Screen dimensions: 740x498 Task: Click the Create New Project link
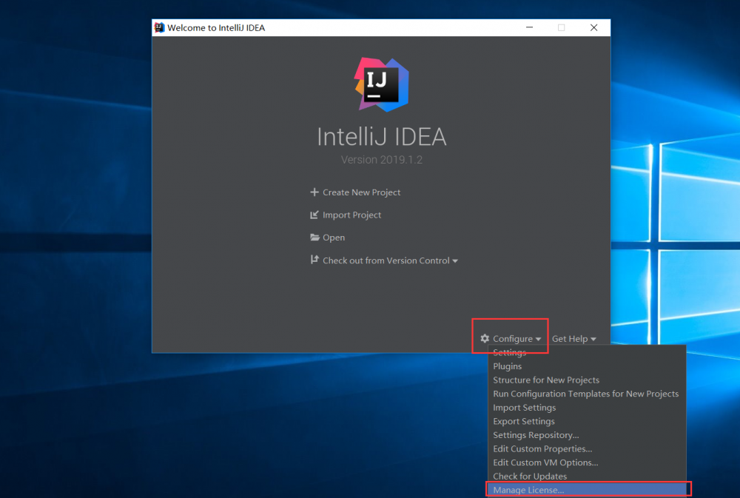click(x=361, y=192)
